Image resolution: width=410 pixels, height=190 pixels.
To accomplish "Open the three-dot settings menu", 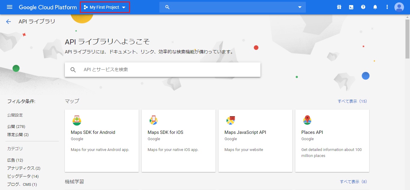I will [x=387, y=7].
